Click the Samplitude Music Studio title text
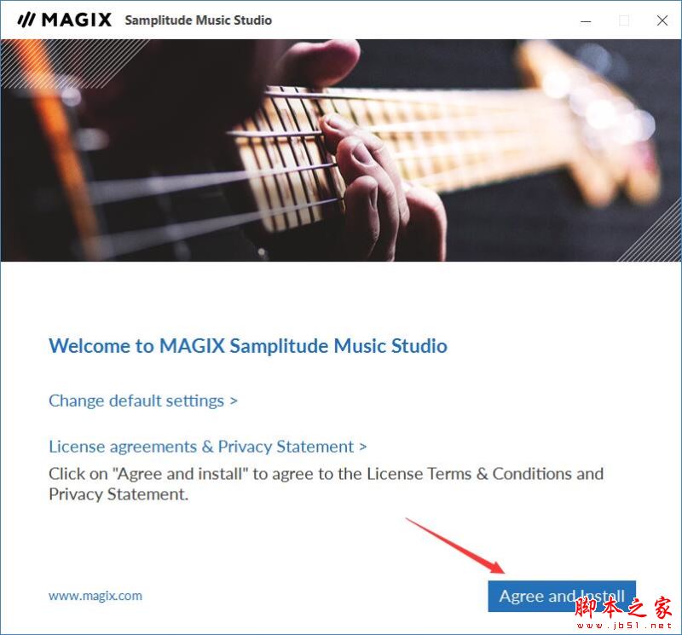682x635 pixels. [199, 20]
